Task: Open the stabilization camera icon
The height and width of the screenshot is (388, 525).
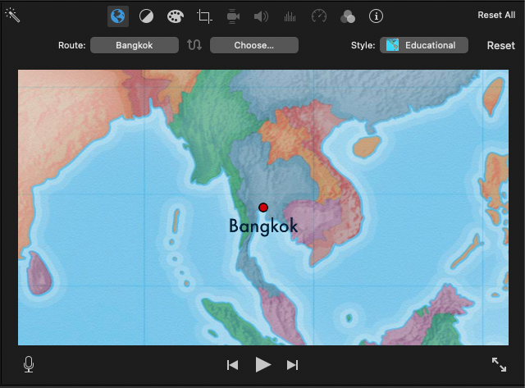Action: (233, 16)
